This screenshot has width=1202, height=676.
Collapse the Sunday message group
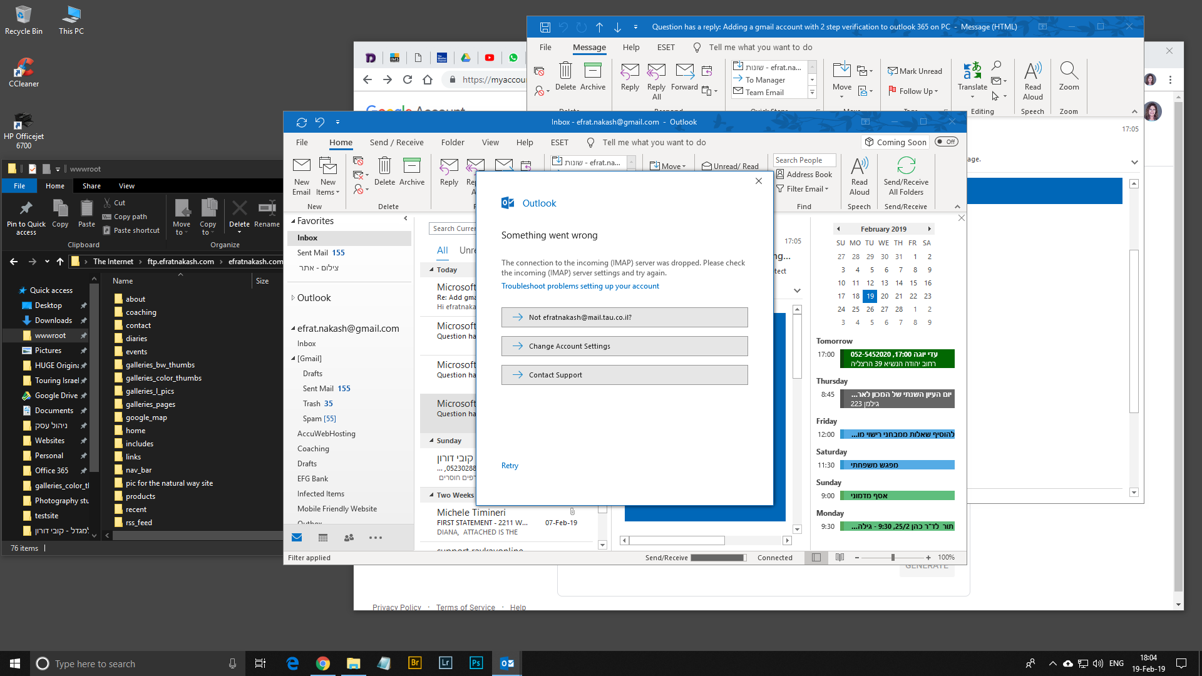click(431, 441)
